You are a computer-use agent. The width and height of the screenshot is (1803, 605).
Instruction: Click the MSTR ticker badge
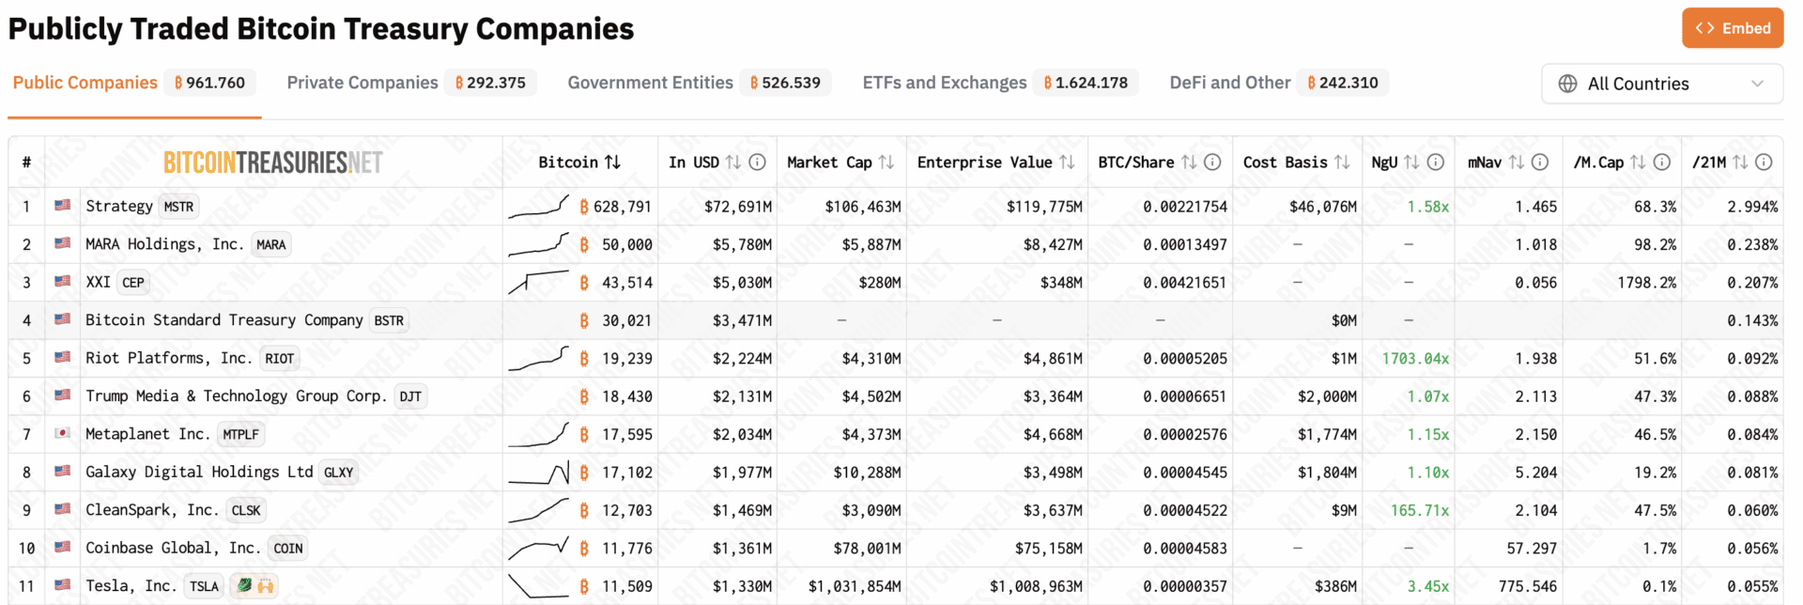(178, 207)
